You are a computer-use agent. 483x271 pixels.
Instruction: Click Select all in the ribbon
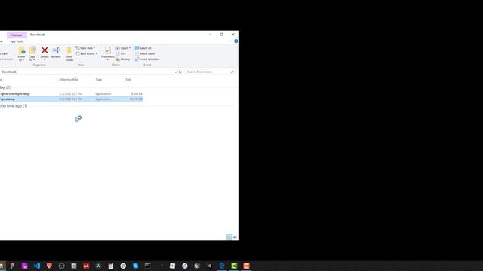tap(143, 48)
